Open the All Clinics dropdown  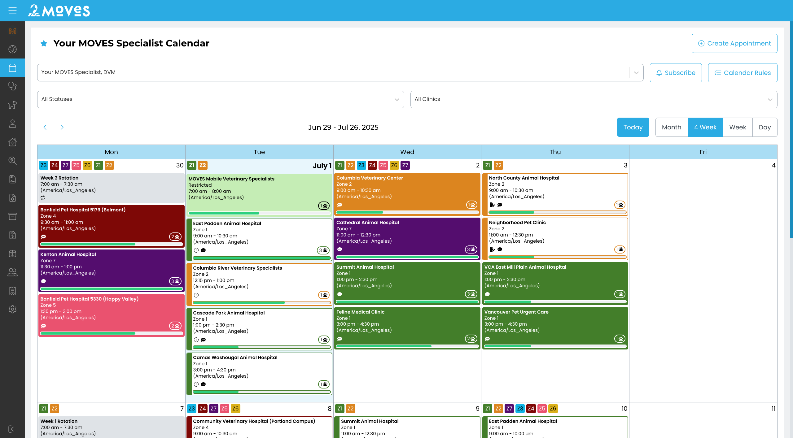tap(594, 99)
